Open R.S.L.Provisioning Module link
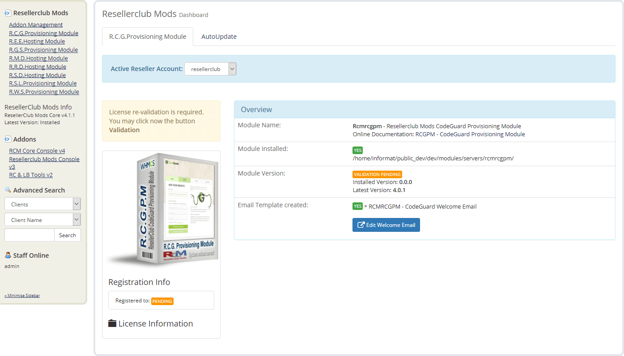 pyautogui.click(x=42, y=83)
